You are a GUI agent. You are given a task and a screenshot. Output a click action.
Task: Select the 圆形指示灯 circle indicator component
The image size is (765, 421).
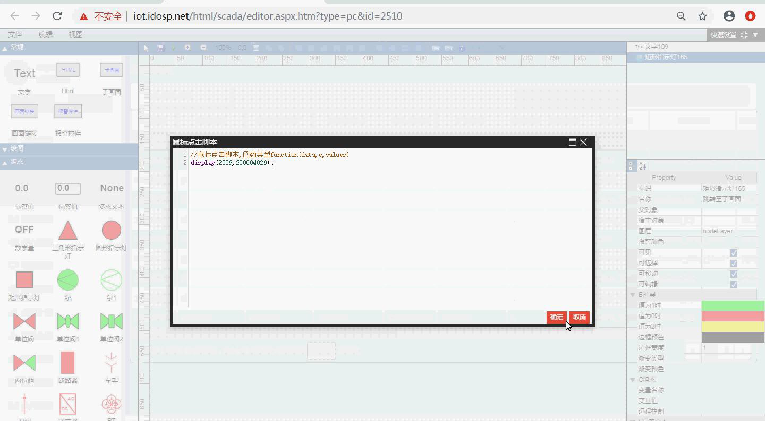(111, 231)
